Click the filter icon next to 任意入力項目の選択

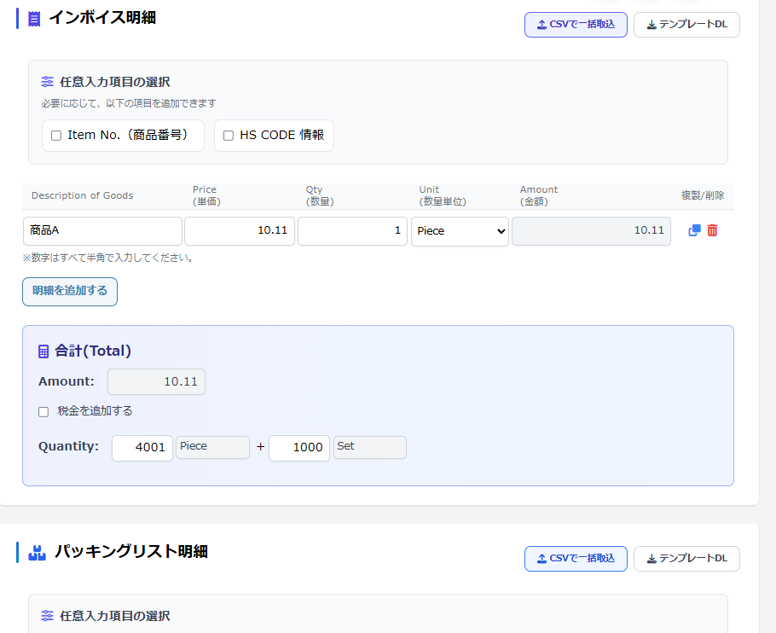coord(47,82)
